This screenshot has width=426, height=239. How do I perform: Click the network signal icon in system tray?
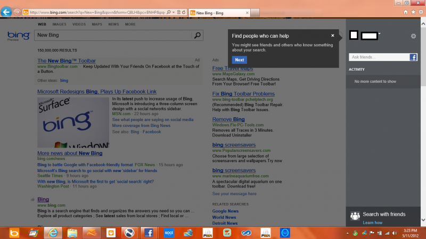[387, 233]
